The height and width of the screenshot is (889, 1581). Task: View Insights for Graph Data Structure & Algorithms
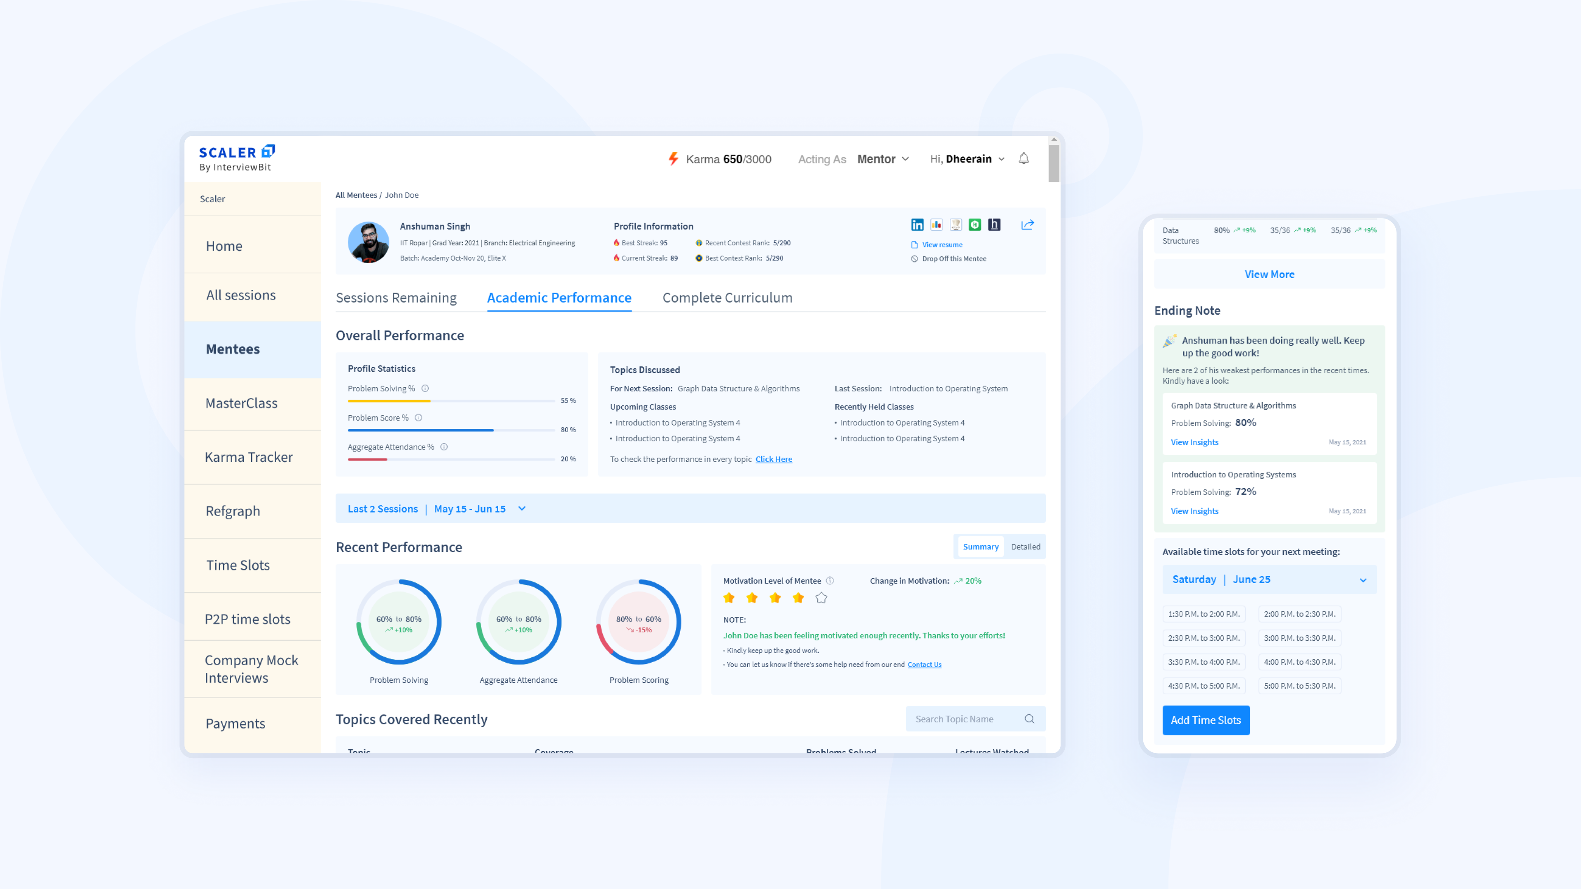pos(1194,442)
